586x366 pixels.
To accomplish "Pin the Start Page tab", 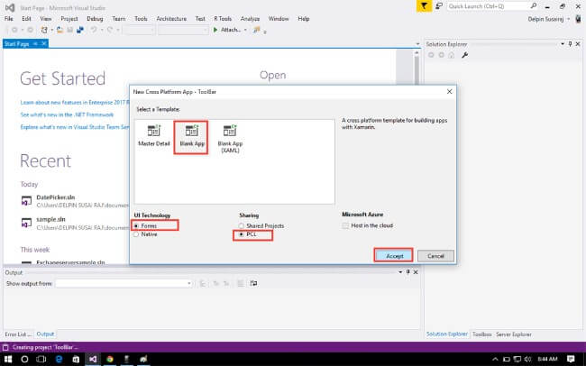I will coord(35,44).
